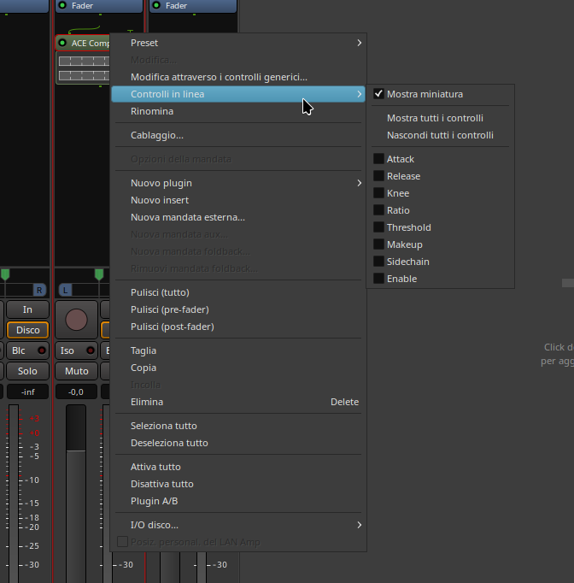Enable the Threshold inline control checkbox
The image size is (574, 583).
[x=379, y=227]
